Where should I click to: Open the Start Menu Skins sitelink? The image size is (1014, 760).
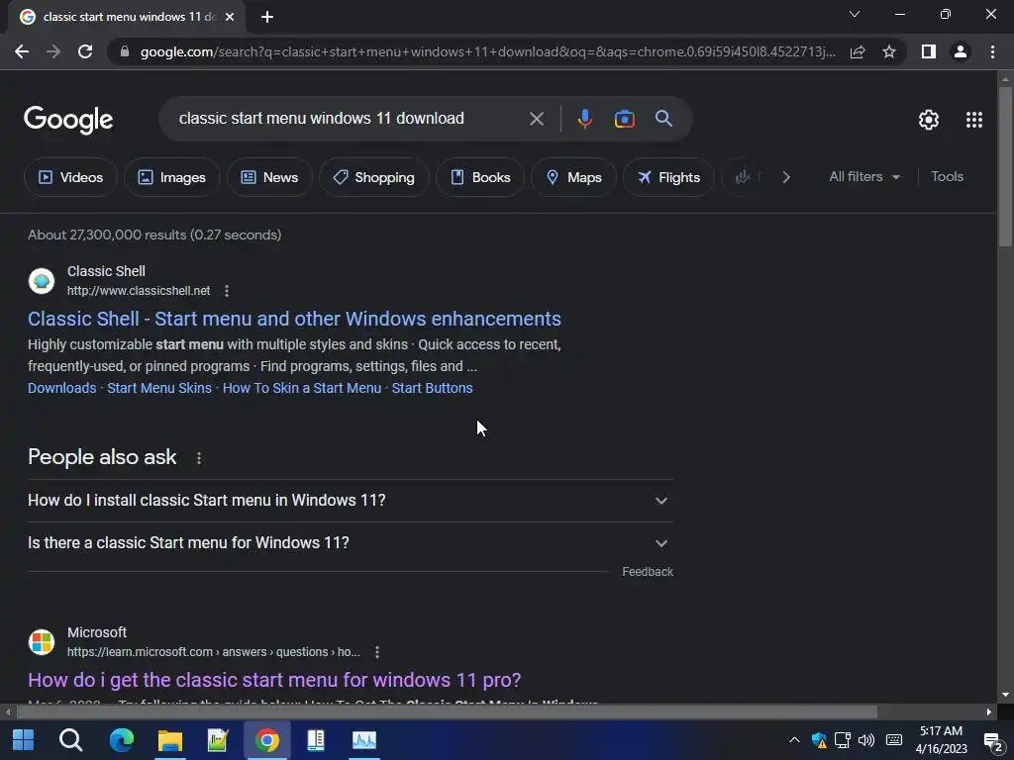[159, 388]
